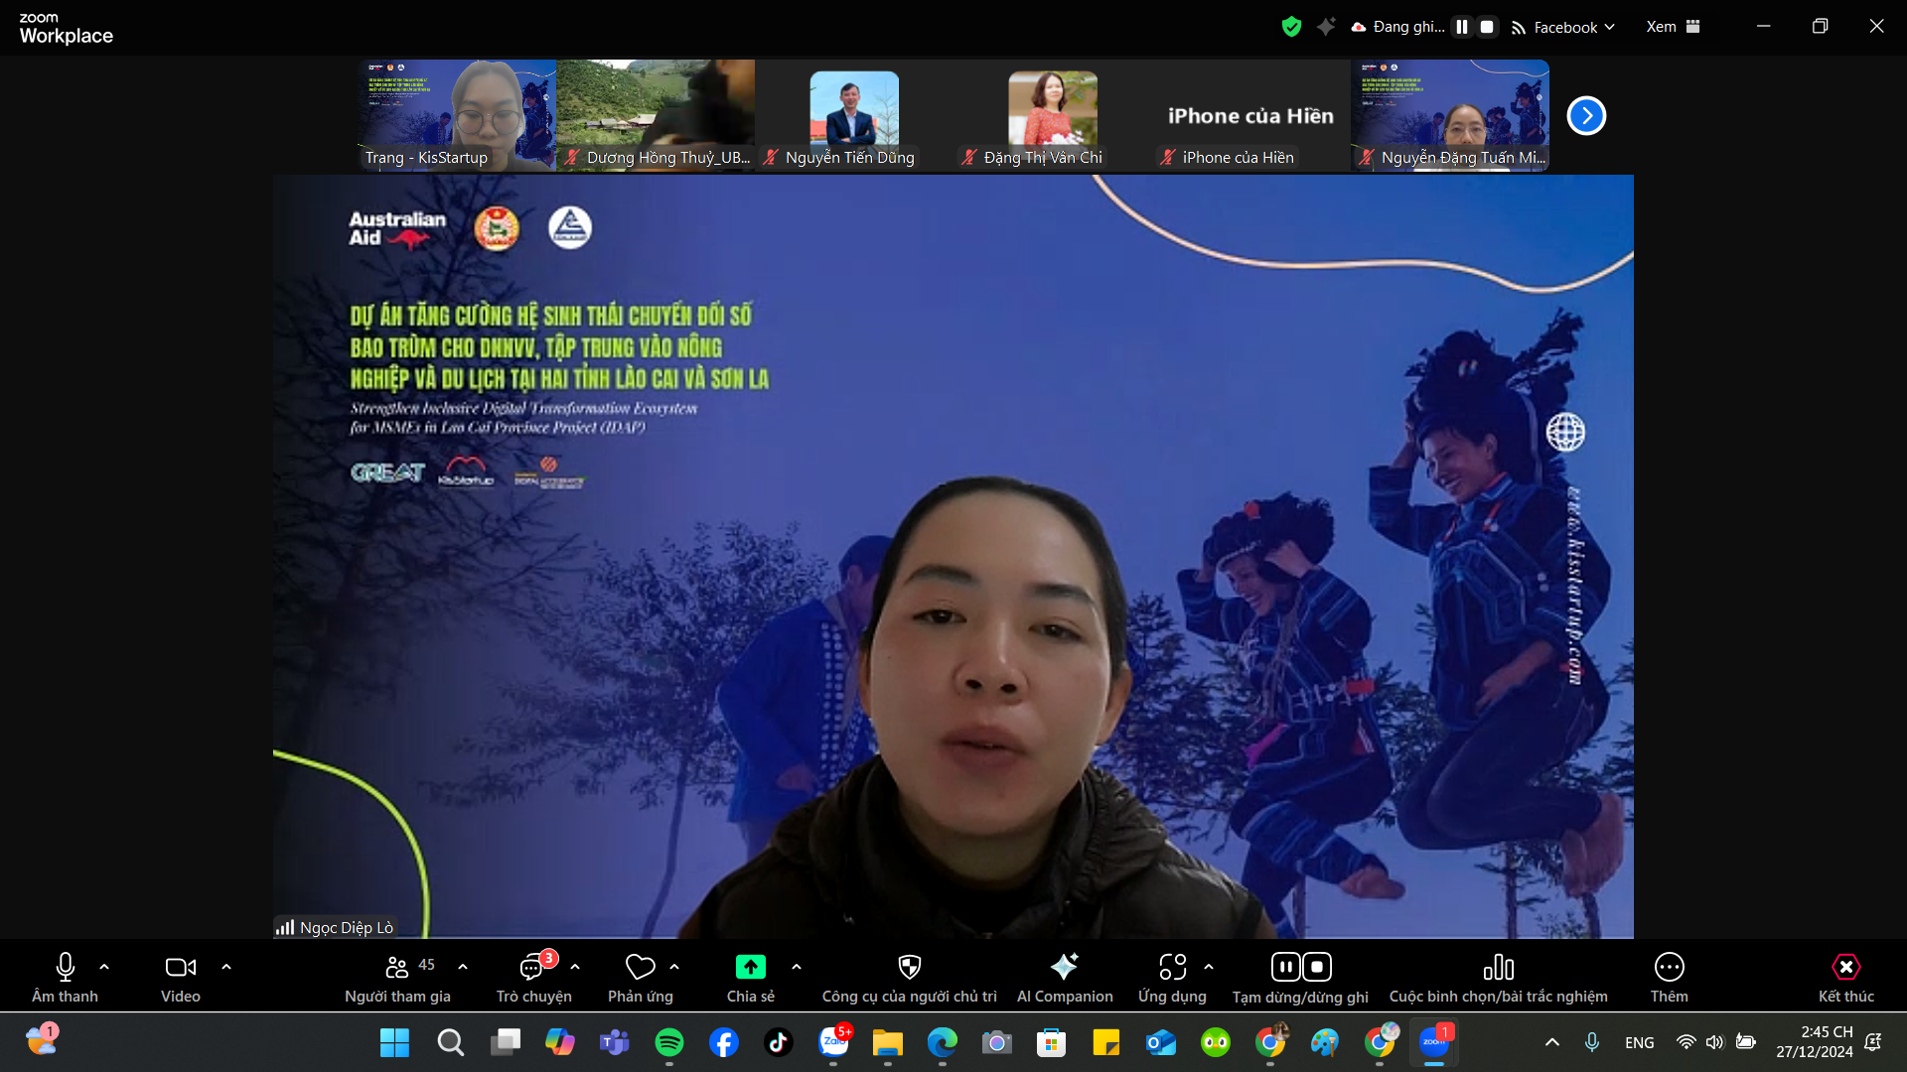Show hidden system tray icons
Screen dimensions: 1907x1072
click(1552, 1042)
